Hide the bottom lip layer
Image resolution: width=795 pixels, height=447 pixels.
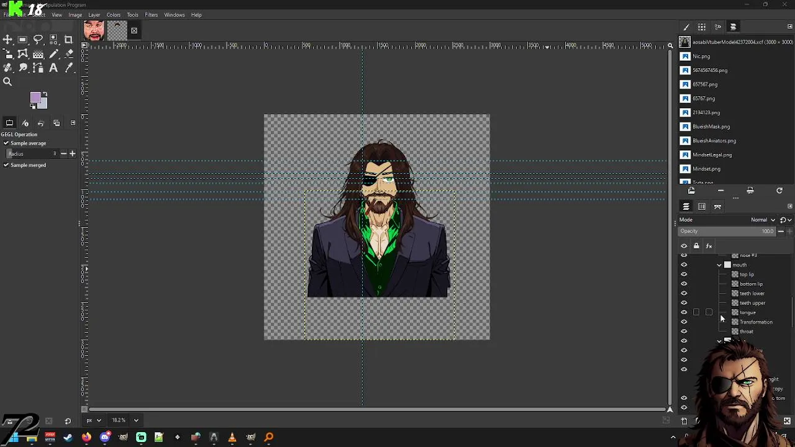[684, 284]
